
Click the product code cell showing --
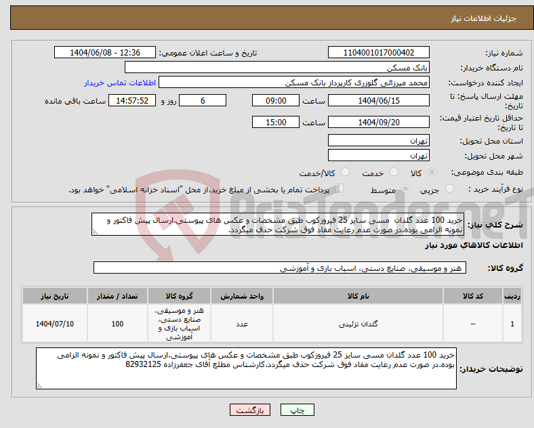click(473, 324)
